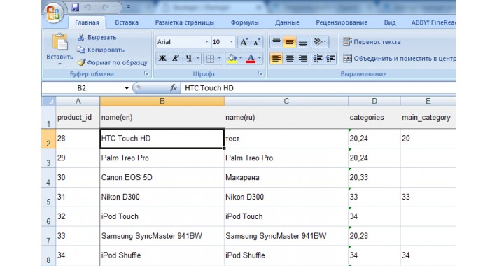Select cell containing Макарена
Screen dimensions: 497x266
pyautogui.click(x=286, y=177)
